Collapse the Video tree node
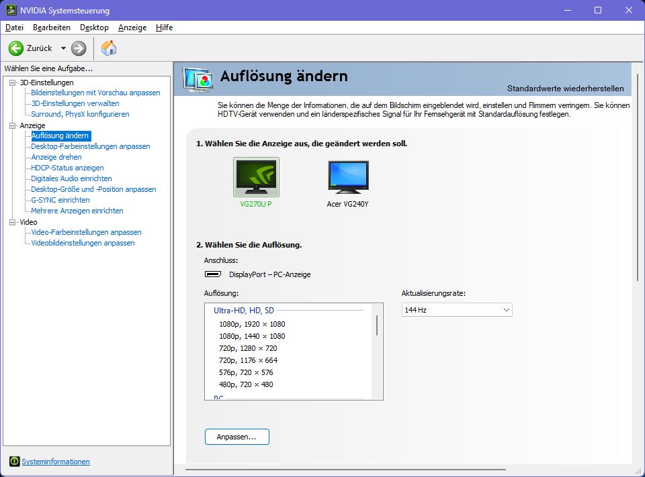This screenshot has height=477, width=645. click(x=13, y=222)
